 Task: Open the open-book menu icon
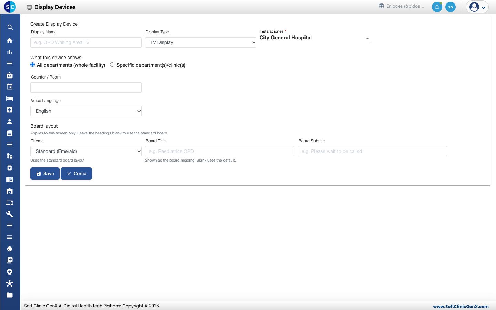(10, 179)
